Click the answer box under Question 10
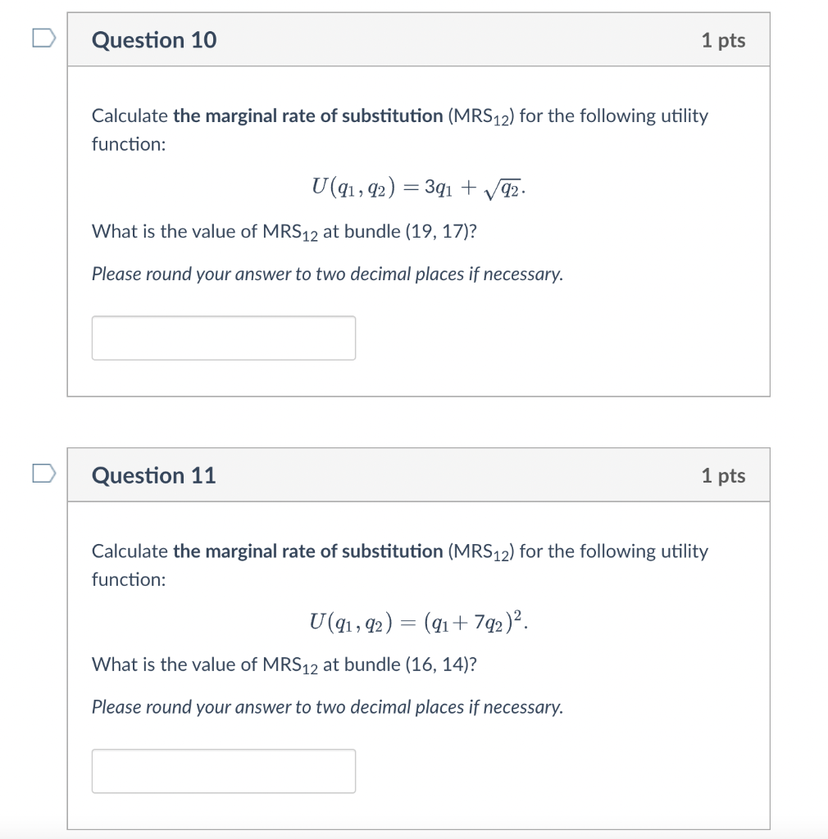Screen dimensions: 828x839 tap(223, 337)
